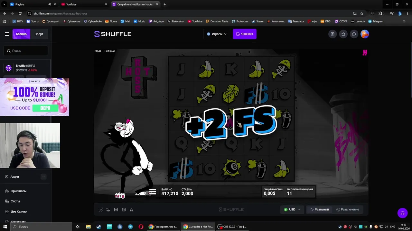Click the Windows taskbar search box
Viewport: 412px width, 231px height.
41,227
